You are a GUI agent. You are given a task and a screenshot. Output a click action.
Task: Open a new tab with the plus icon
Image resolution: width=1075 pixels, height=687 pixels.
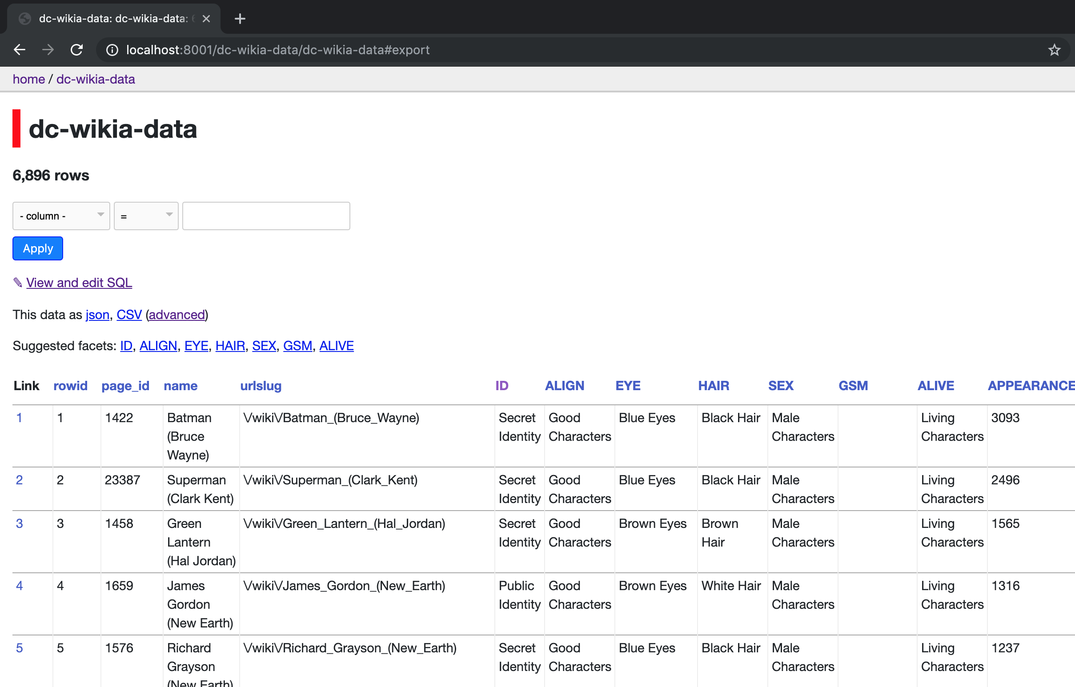click(x=240, y=19)
